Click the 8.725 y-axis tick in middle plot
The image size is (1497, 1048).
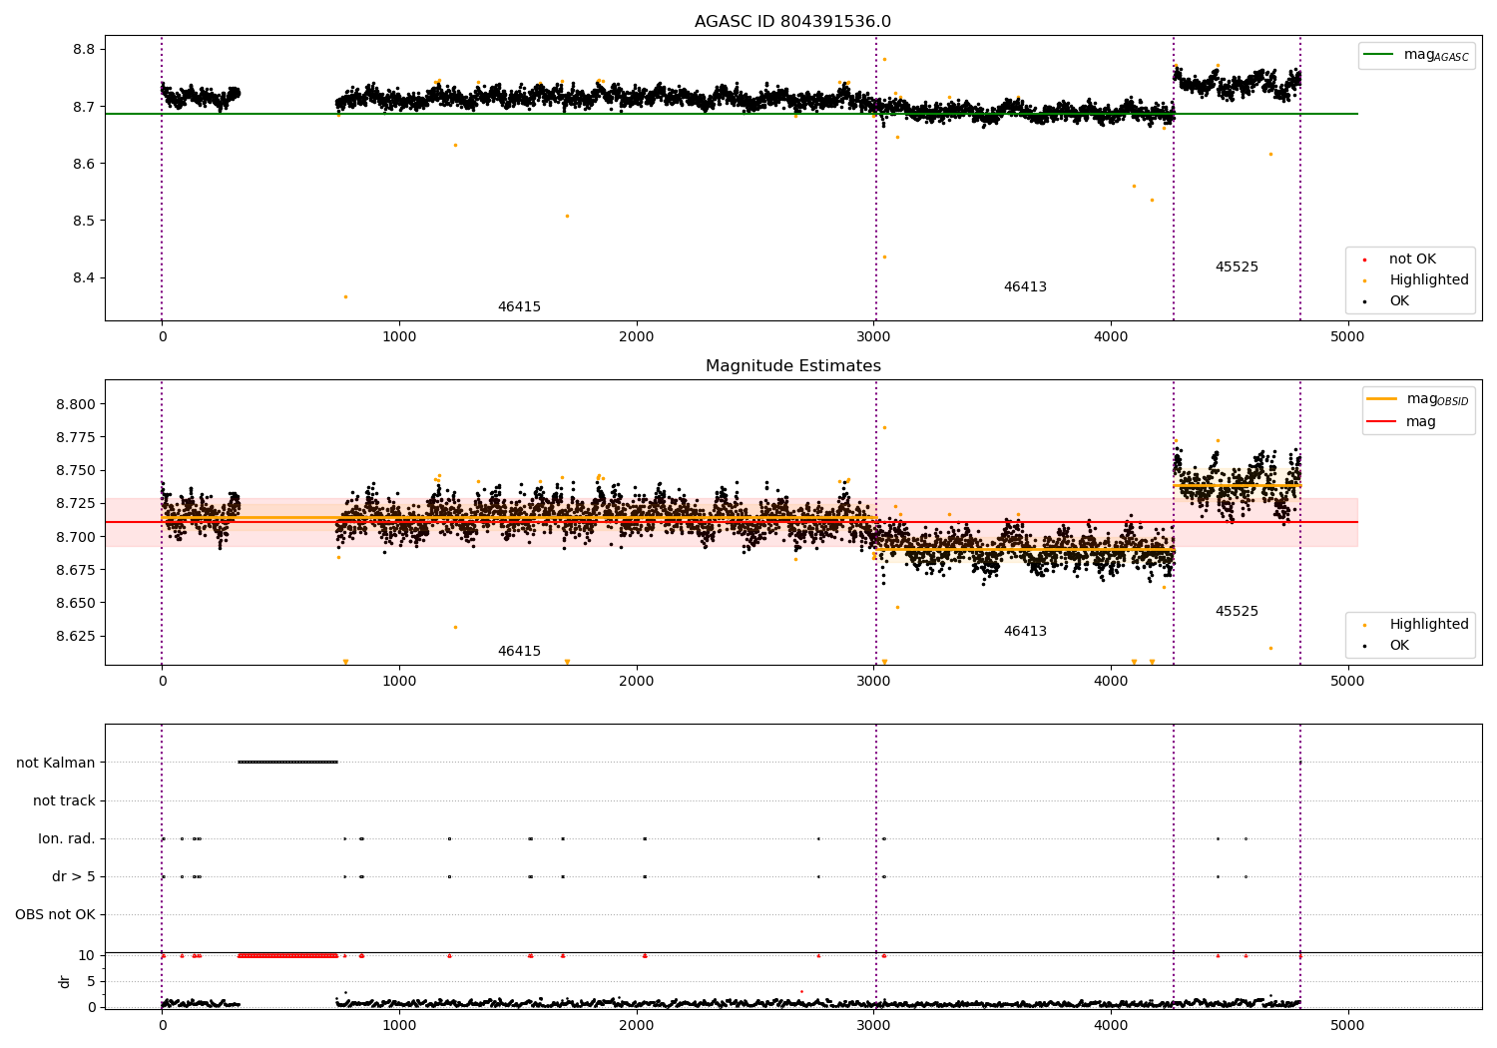point(76,503)
